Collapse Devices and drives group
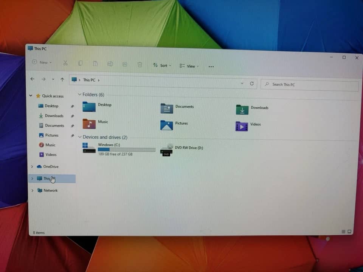This screenshot has height=272, width=363. 80,137
